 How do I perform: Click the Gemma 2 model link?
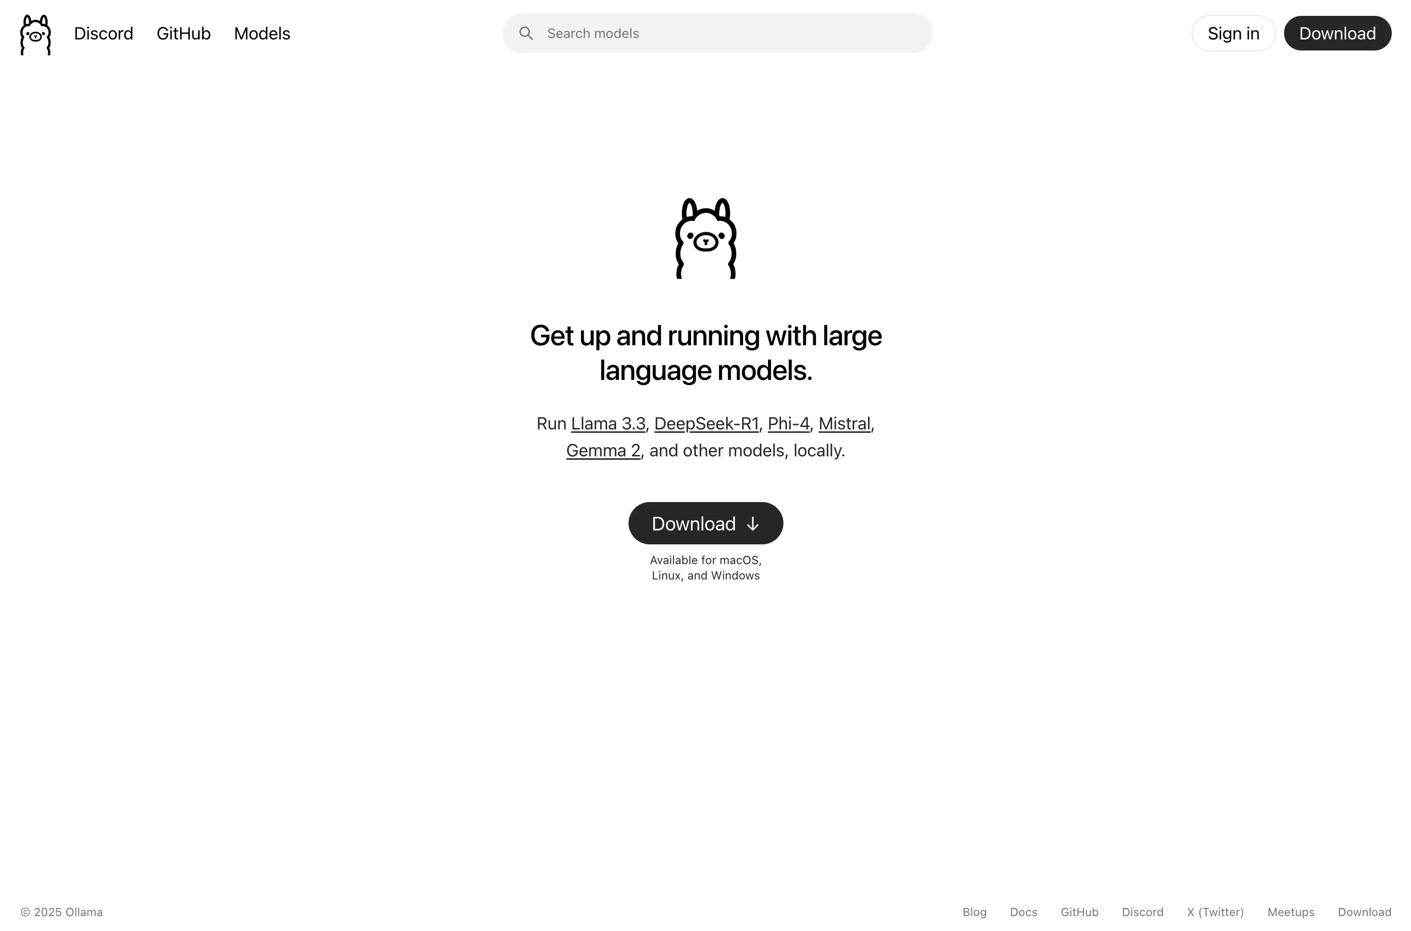[x=603, y=450]
